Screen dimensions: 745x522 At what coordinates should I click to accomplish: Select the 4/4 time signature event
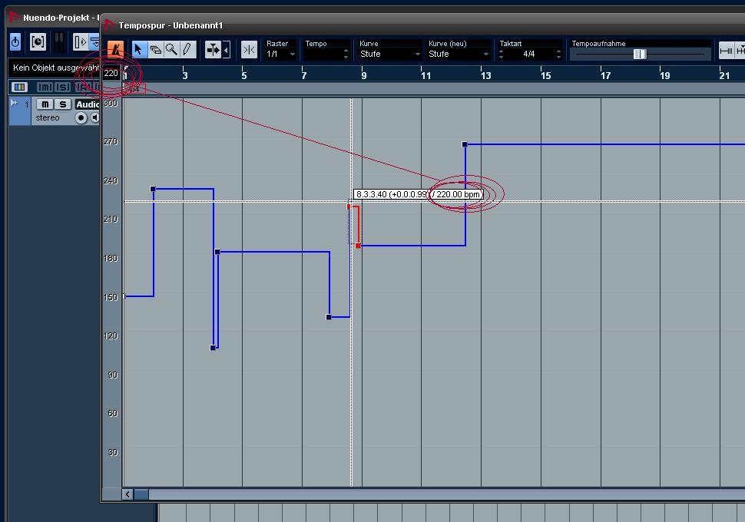135,89
